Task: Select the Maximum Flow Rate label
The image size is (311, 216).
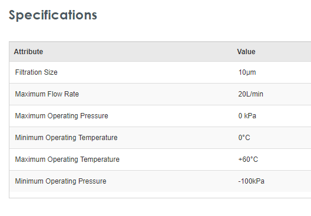Action: (x=47, y=94)
